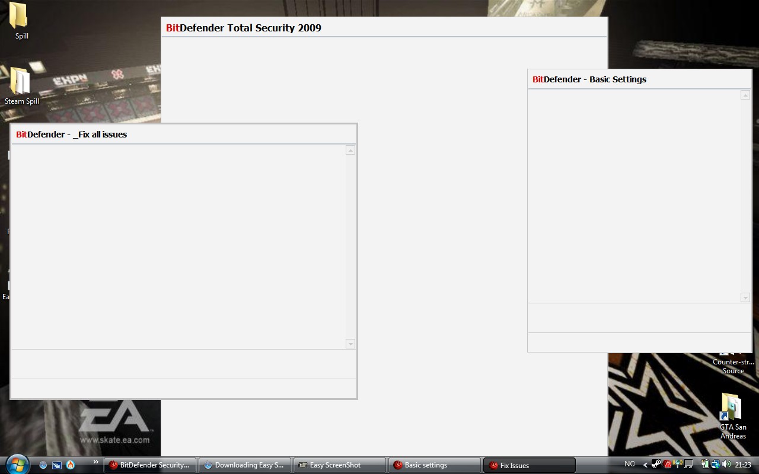
Task: Switch to Fix Issues taskbar button
Action: [530, 465]
